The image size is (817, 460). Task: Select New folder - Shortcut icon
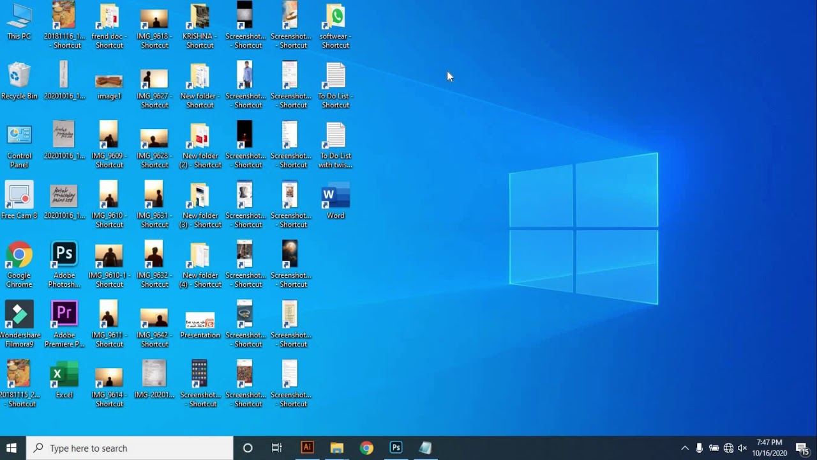tap(200, 86)
